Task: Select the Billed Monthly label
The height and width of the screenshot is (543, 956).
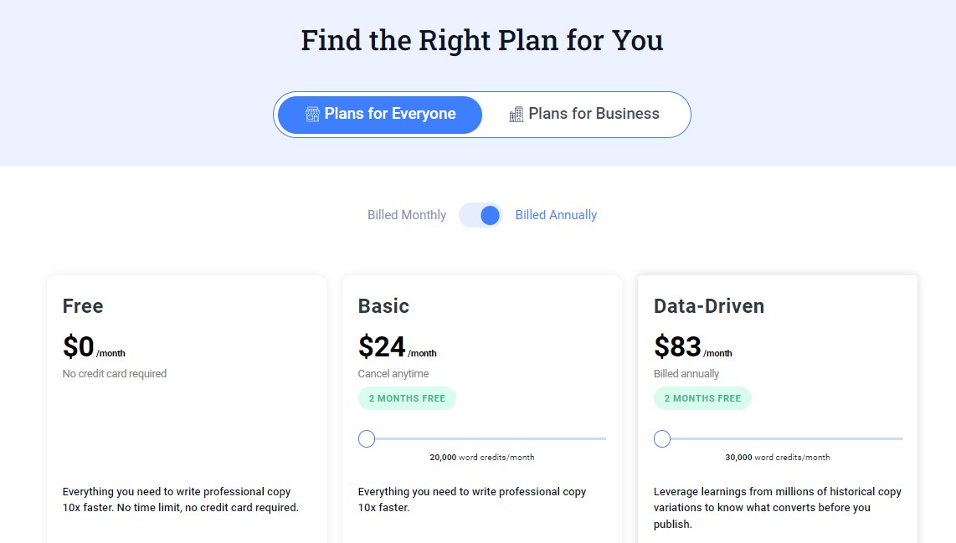Action: pos(407,215)
